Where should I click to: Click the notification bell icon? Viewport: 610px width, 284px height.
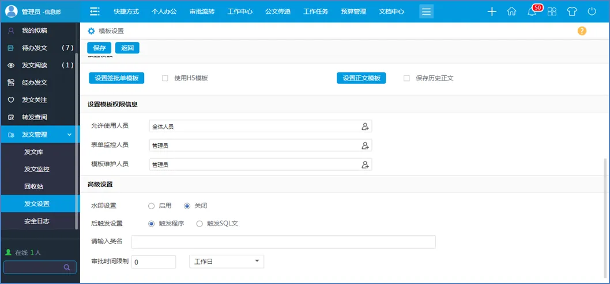click(x=532, y=11)
